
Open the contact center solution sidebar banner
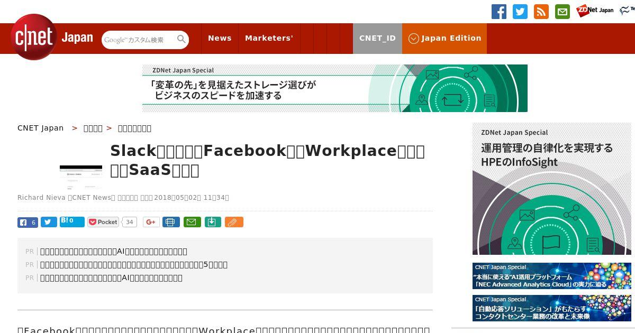pos(552,308)
